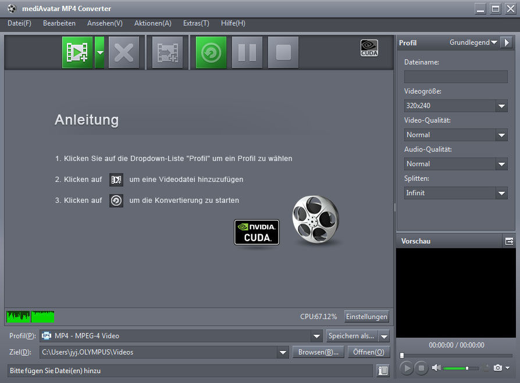Open the Grundlegend profile mode dropdown
Image resolution: width=520 pixels, height=383 pixels.
pos(473,42)
